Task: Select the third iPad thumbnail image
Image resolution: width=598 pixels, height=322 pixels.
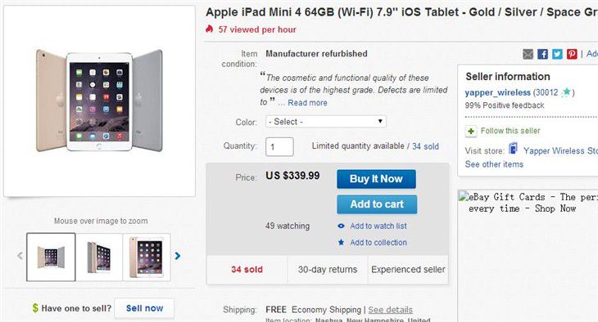Action: click(147, 257)
